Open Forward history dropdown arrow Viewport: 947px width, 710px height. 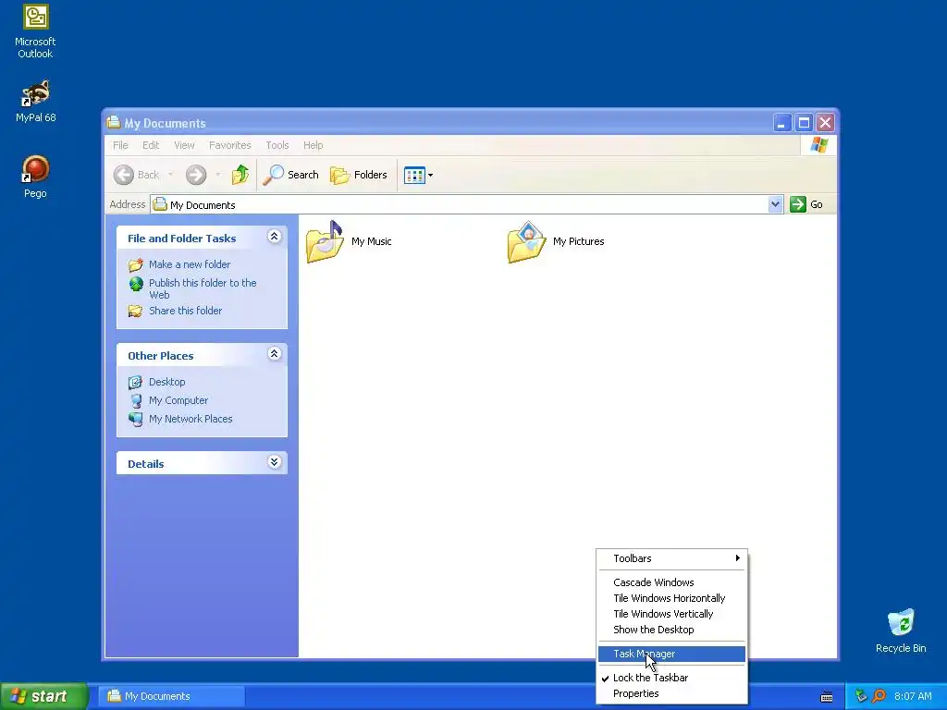point(217,175)
